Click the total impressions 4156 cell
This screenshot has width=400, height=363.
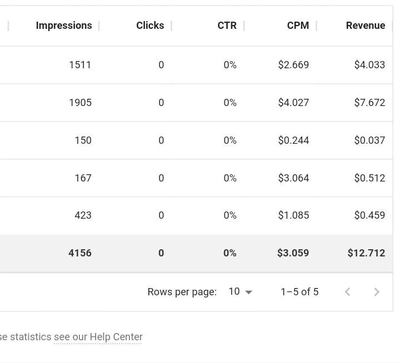pos(80,253)
